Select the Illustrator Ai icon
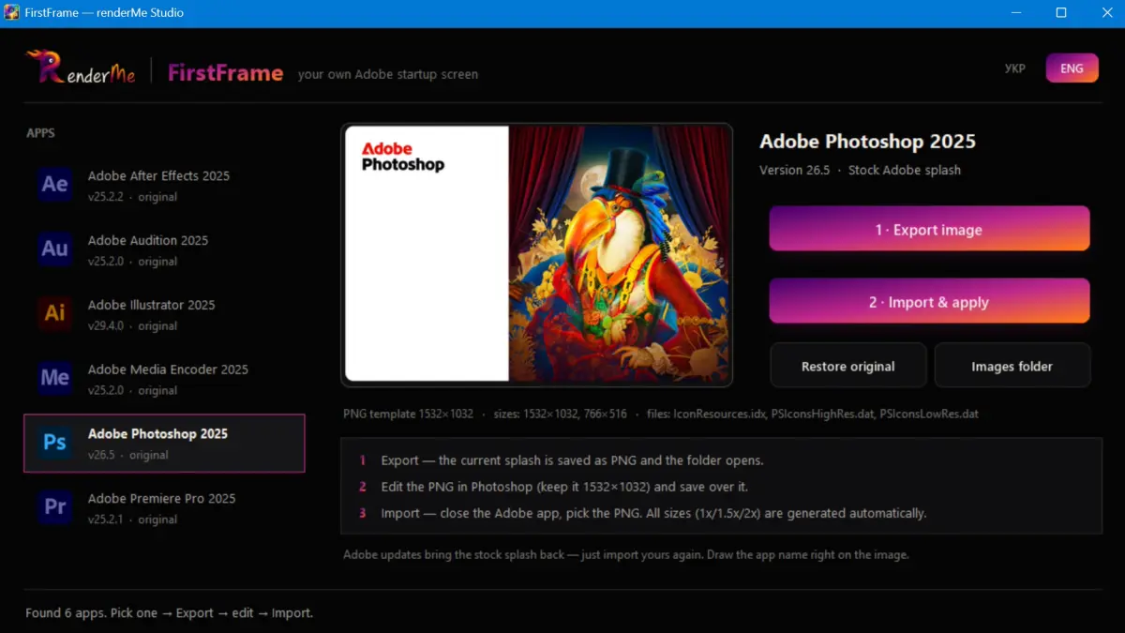This screenshot has width=1125, height=633. (54, 314)
